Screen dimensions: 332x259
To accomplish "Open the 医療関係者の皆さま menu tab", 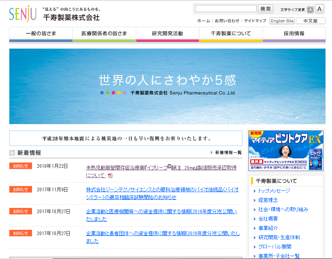I will pos(105,34).
